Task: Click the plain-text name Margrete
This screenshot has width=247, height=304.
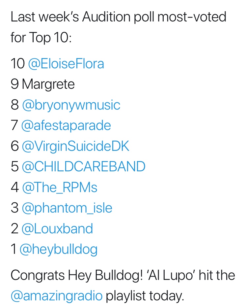Action: point(48,84)
